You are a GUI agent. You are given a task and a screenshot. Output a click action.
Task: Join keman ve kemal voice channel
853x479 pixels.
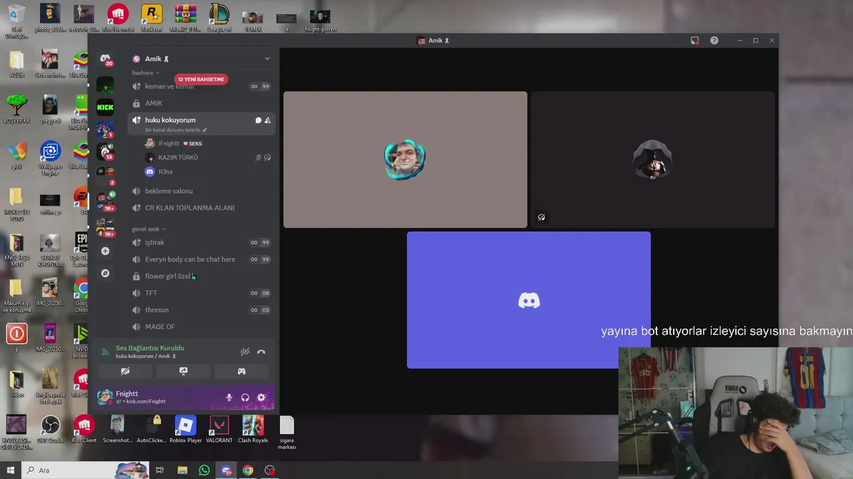201,86
